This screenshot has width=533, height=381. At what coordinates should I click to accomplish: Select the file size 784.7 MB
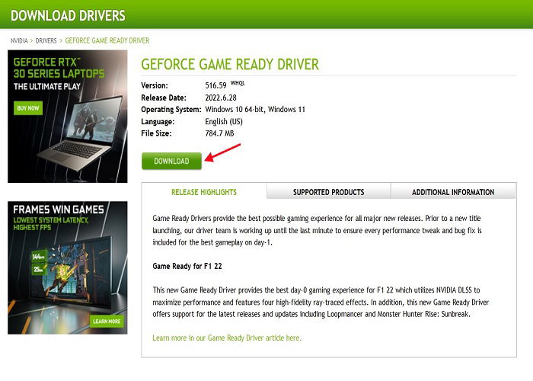pos(219,133)
